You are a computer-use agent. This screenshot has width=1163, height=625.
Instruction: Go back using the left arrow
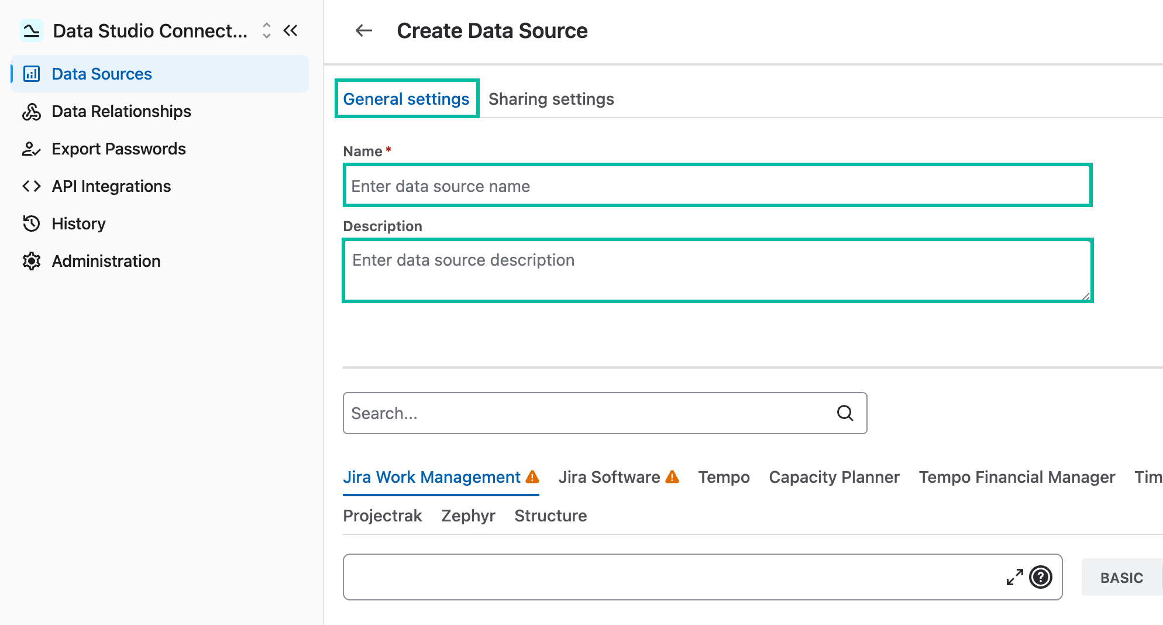tap(364, 30)
